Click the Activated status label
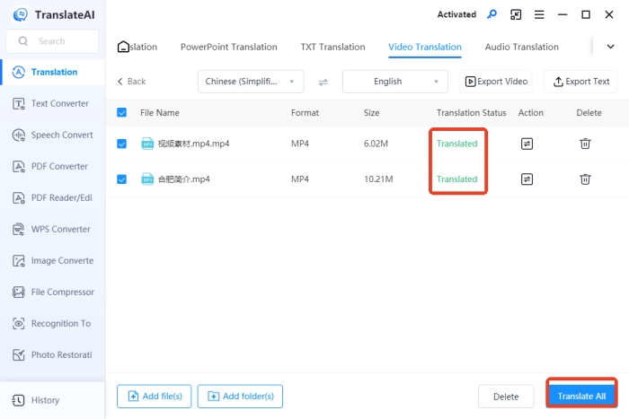Viewport: 629px width, 419px height. click(x=456, y=14)
